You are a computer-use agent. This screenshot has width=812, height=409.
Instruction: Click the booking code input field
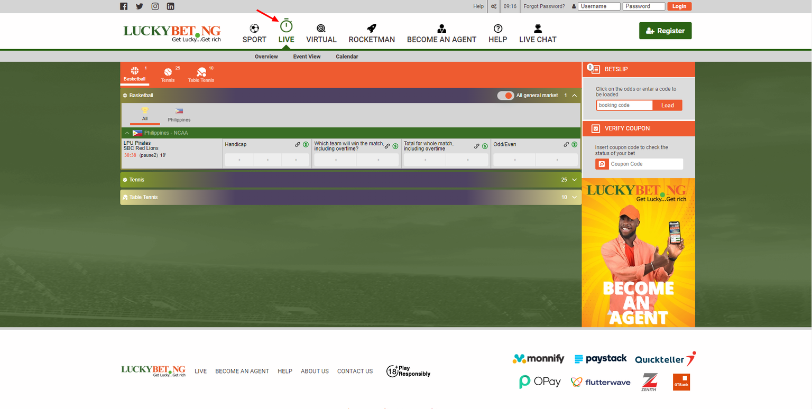[624, 105]
